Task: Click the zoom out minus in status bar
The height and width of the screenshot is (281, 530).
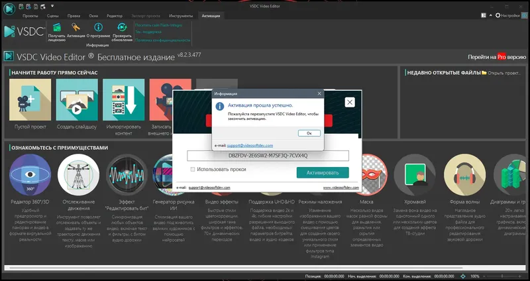Action: (x=486, y=276)
